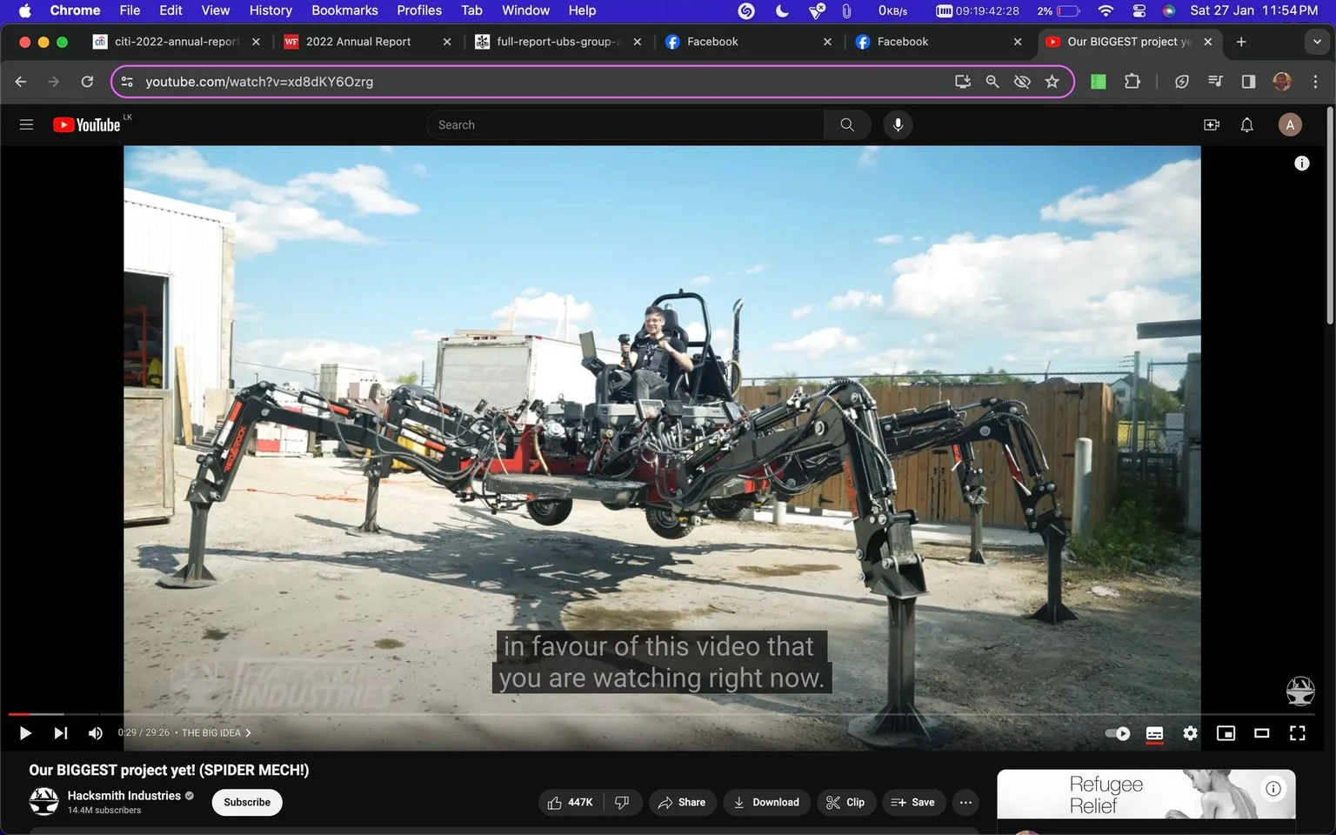Enter fullscreen mode in video player

tap(1297, 733)
